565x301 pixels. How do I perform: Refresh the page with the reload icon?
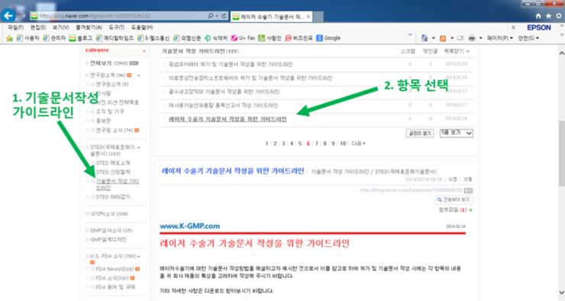pos(224,16)
